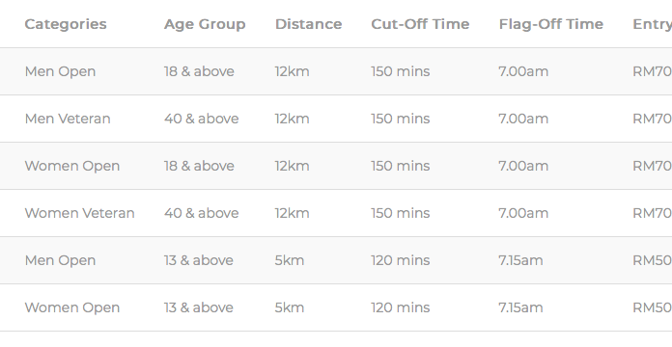Select Men Open in the 5km row
Screen dimensions: 672x347
(x=60, y=260)
